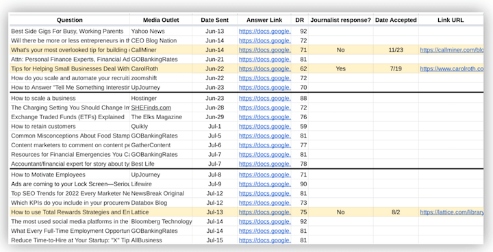Select the 'Yahoo News' outlet cell
Viewport: 493px width, 252px height.
pyautogui.click(x=161, y=31)
